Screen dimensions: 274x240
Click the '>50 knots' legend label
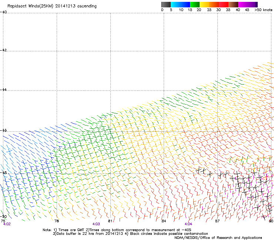pos(263,10)
